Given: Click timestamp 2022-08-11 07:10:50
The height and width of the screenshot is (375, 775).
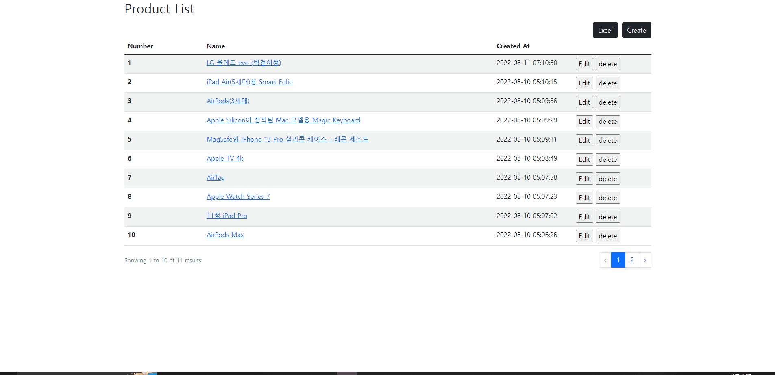Looking at the screenshot, I should point(527,63).
